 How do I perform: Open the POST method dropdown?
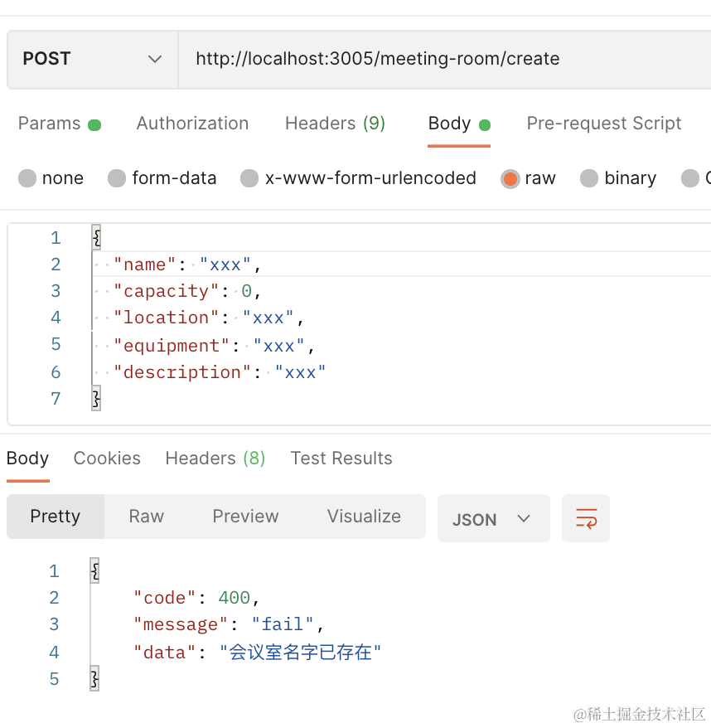(x=92, y=59)
